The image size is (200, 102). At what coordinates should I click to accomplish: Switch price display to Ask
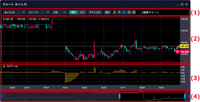tap(82, 12)
